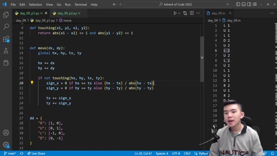Toggle bottom panel layout button
Screen dimensions: 277x156
244,4
